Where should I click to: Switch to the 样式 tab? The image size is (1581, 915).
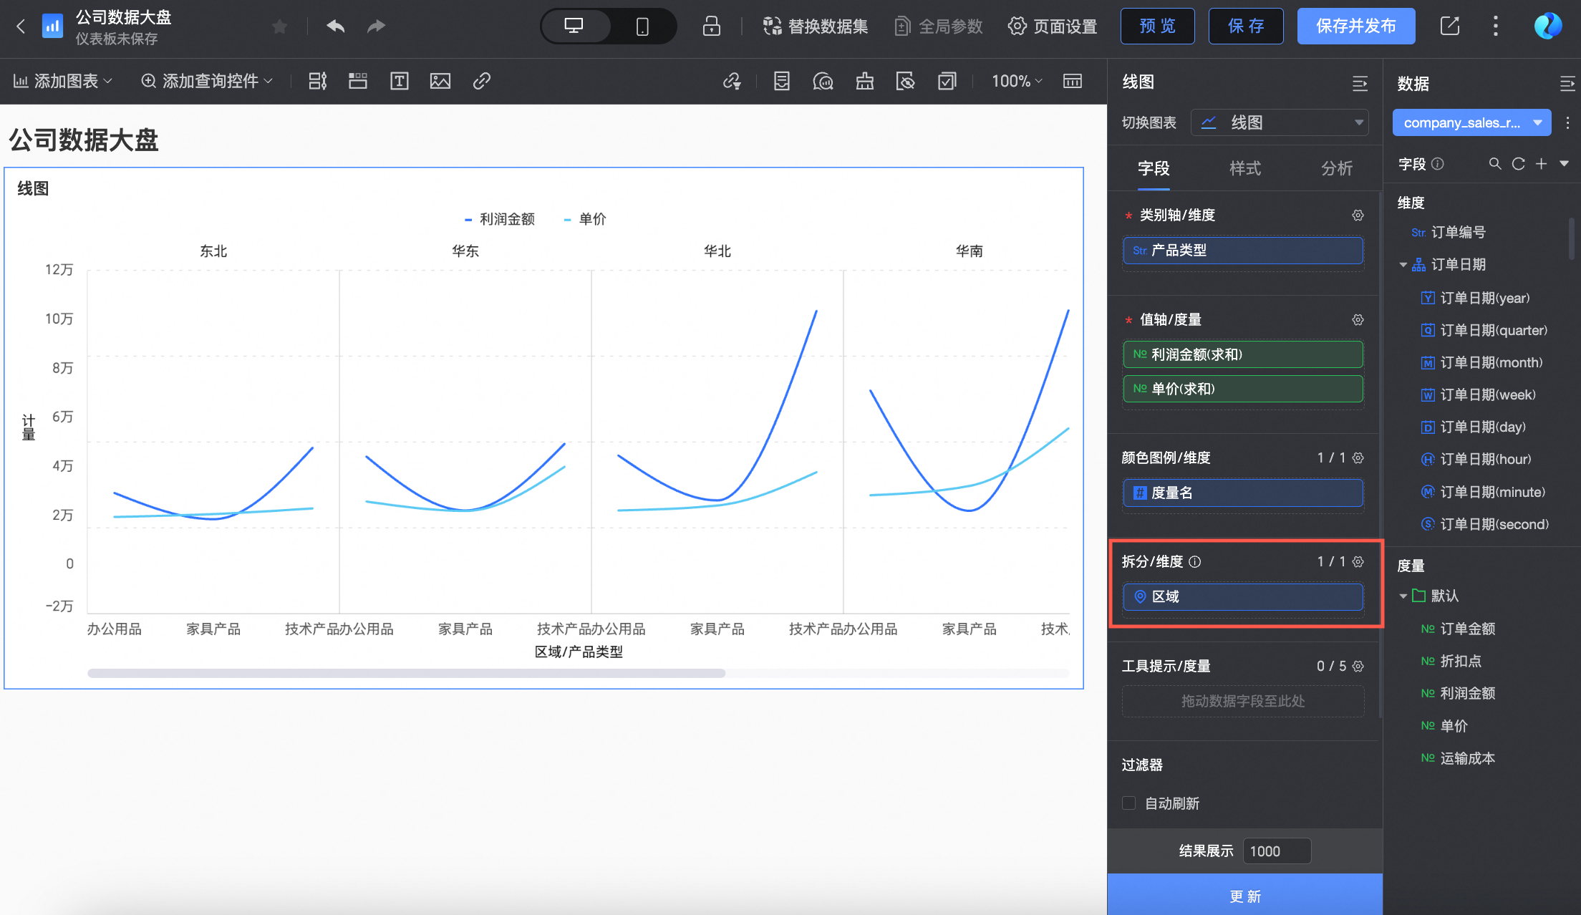coord(1245,168)
